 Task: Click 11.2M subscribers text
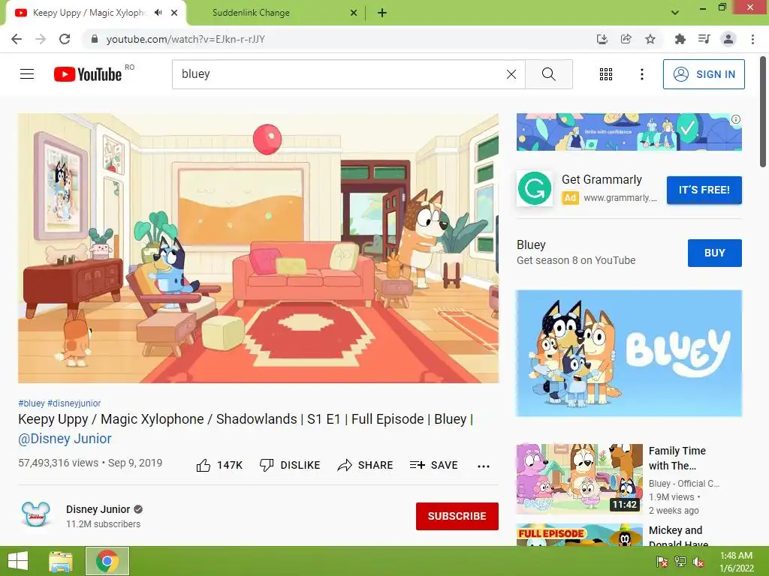(103, 524)
